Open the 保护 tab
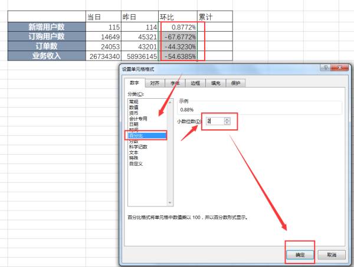This screenshot has width=354, height=267. pyautogui.click(x=235, y=84)
